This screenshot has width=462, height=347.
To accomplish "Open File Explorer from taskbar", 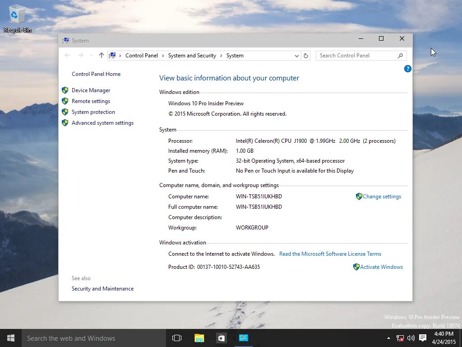I will pos(199,338).
